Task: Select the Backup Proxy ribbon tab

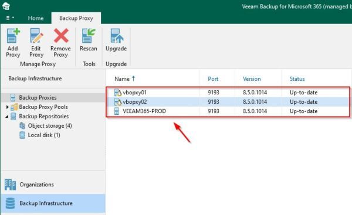Action: (76, 18)
